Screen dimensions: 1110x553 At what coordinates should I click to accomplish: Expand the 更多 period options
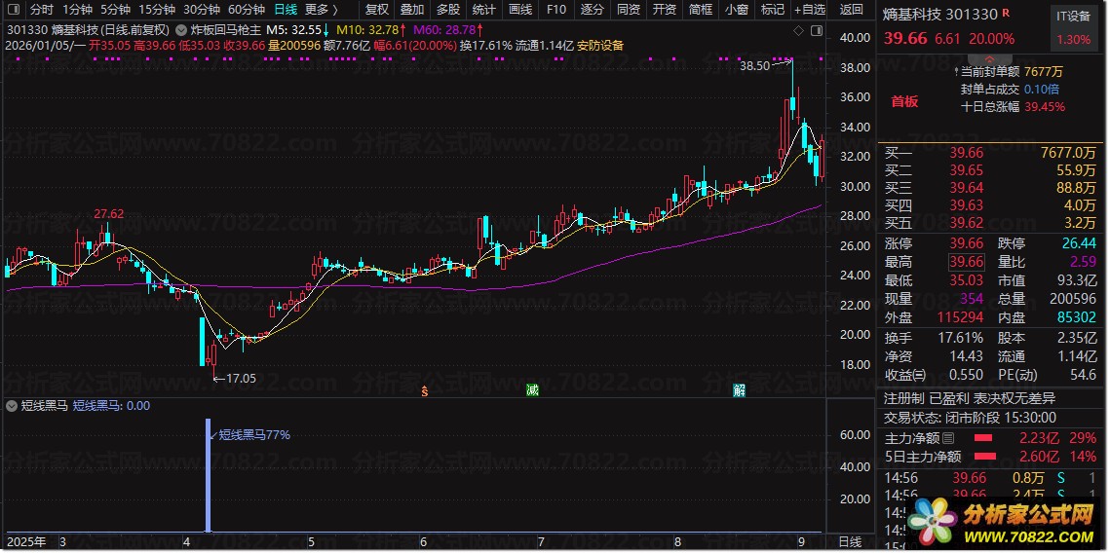point(322,10)
